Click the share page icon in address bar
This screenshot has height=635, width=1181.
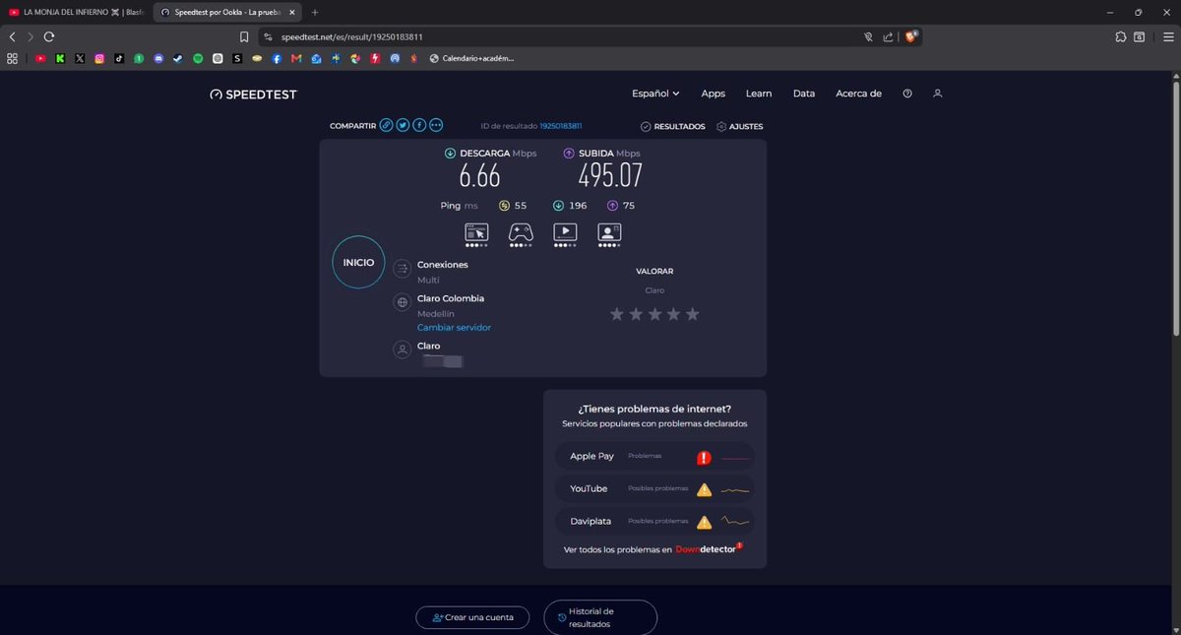click(x=888, y=36)
